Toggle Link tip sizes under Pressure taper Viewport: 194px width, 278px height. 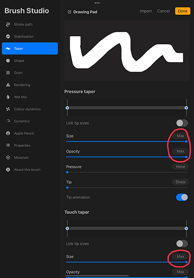[x=182, y=123]
